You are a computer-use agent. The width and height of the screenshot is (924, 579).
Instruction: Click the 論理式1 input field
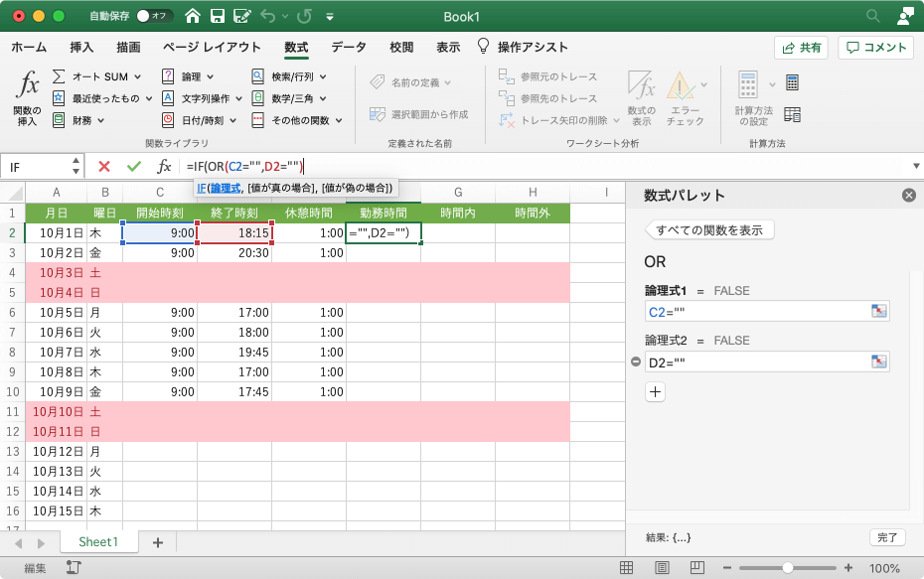(767, 312)
